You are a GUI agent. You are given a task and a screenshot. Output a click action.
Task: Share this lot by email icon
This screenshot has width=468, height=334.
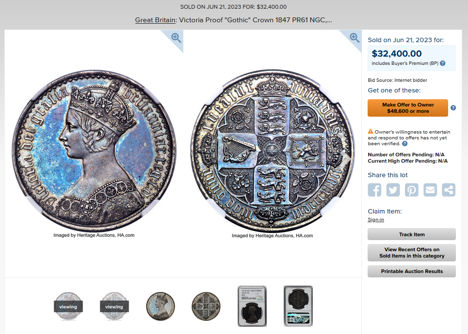[430, 190]
